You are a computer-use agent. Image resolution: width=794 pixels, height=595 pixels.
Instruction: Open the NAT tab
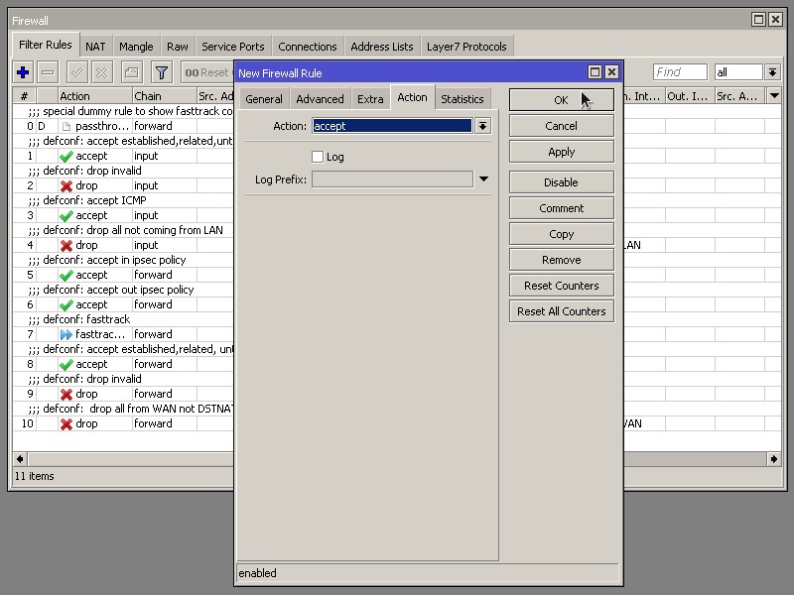click(95, 47)
